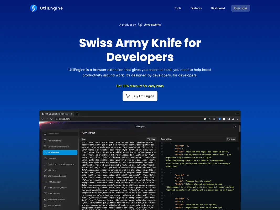
Task: Select Random String tool in sidebar
Action: [x=55, y=141]
